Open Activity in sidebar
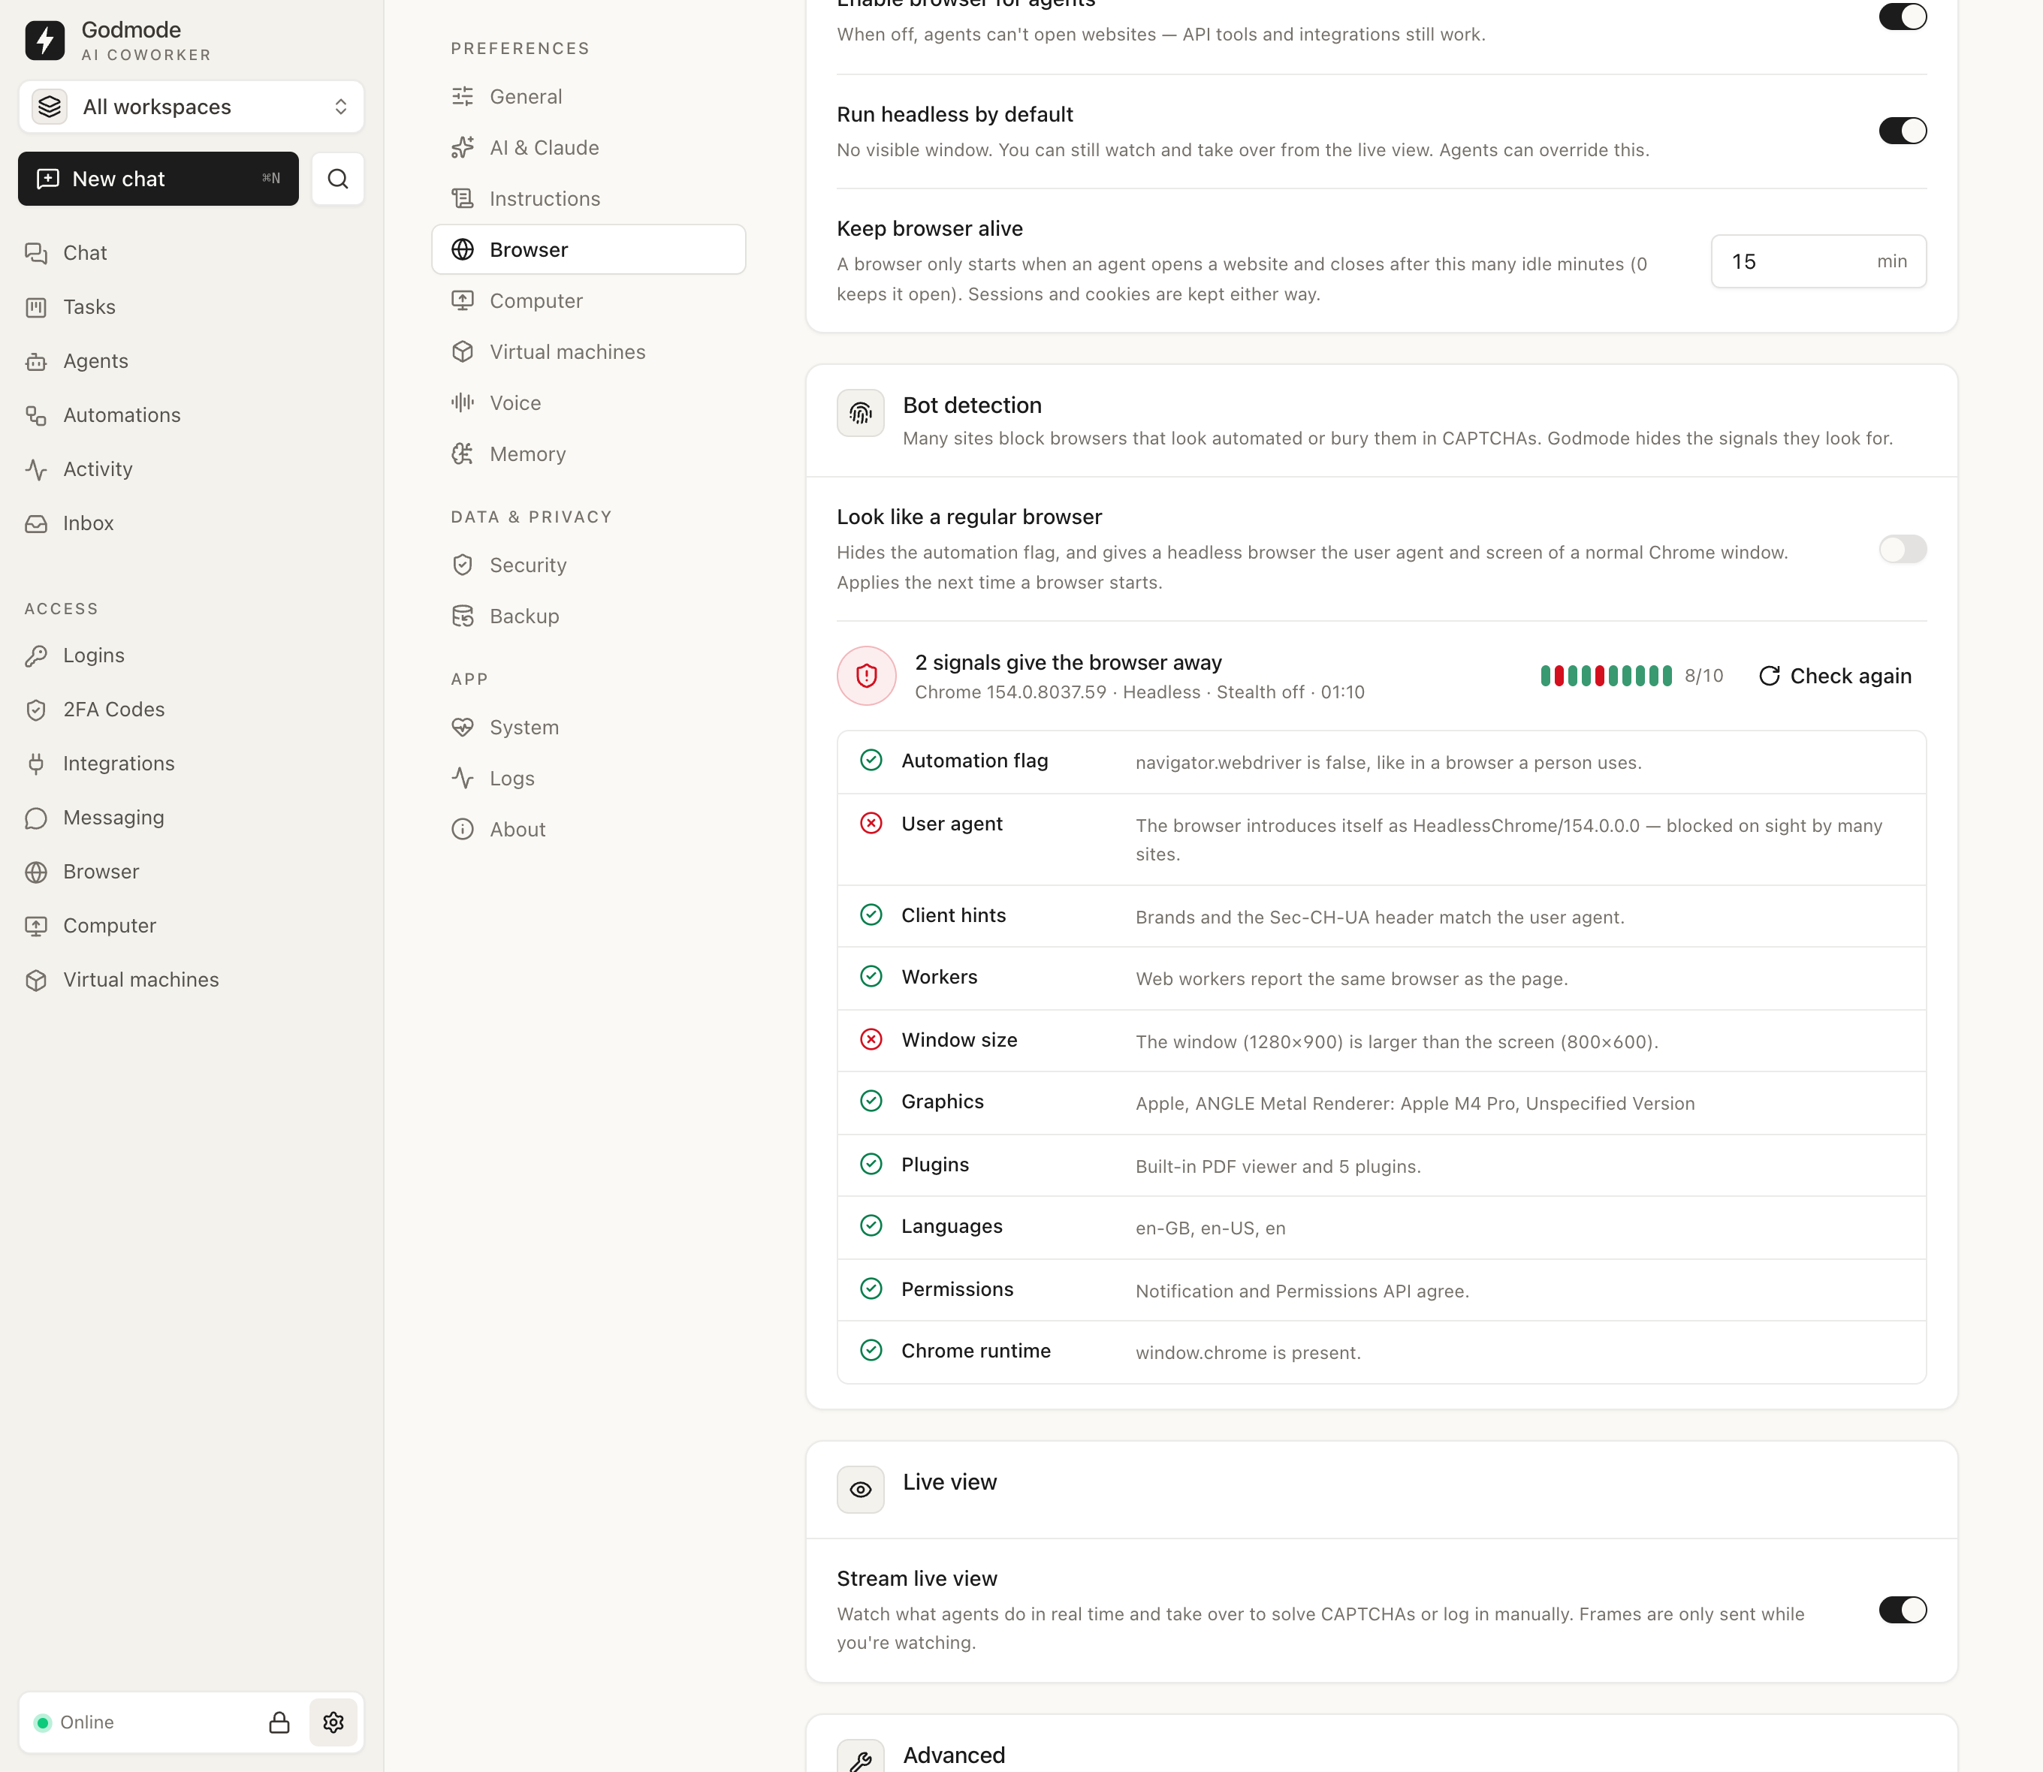 pyautogui.click(x=191, y=470)
